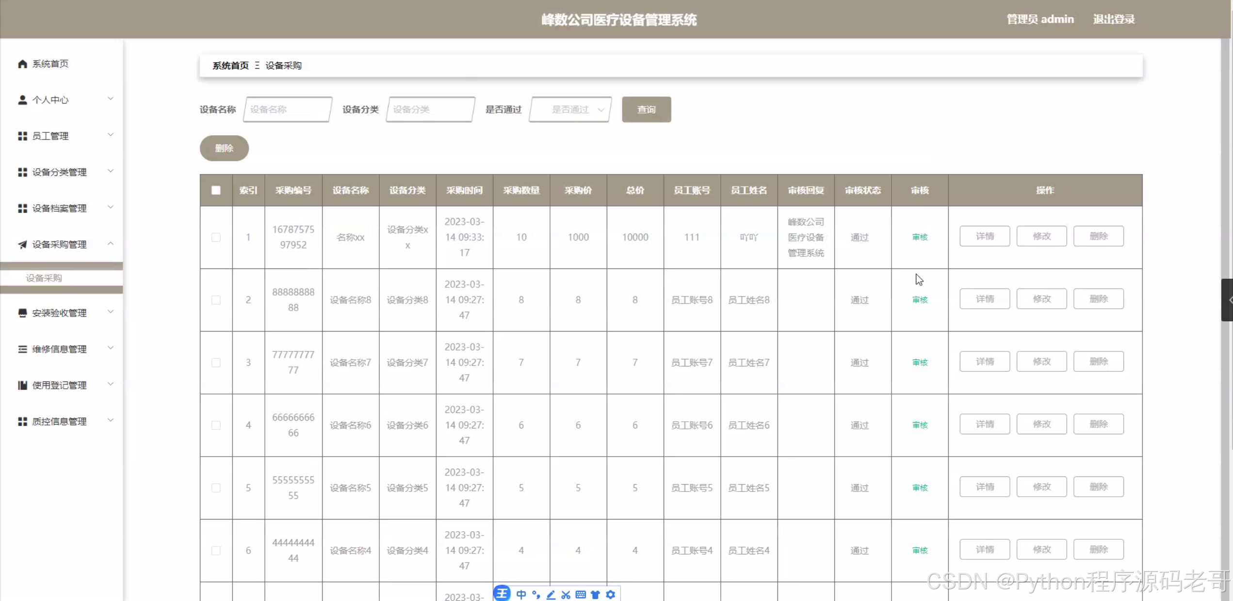Click the grid icon beside 员工管理

tap(22, 136)
